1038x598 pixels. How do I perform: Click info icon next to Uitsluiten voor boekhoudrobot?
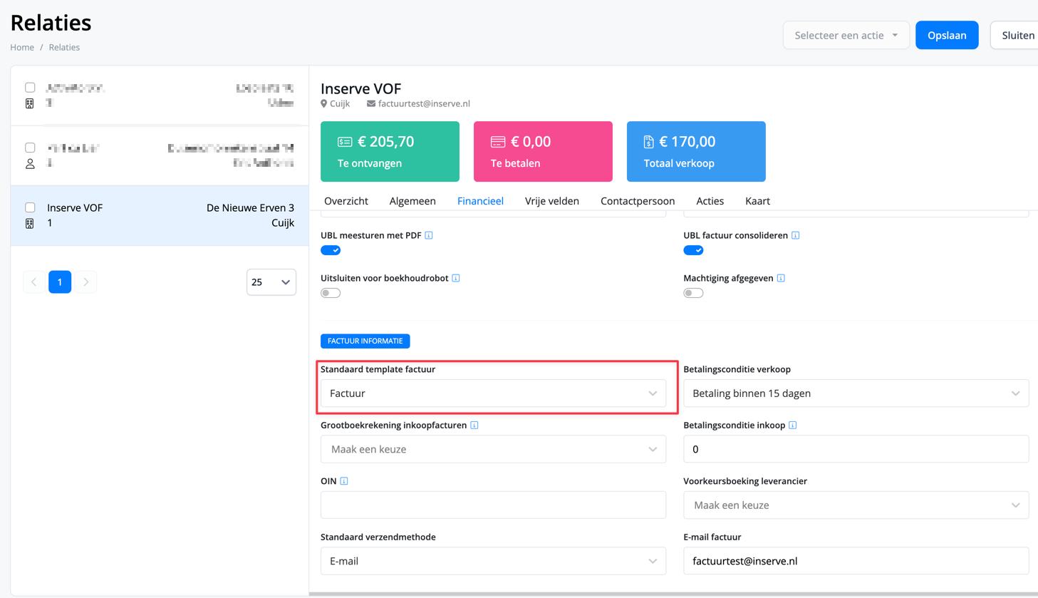[456, 278]
